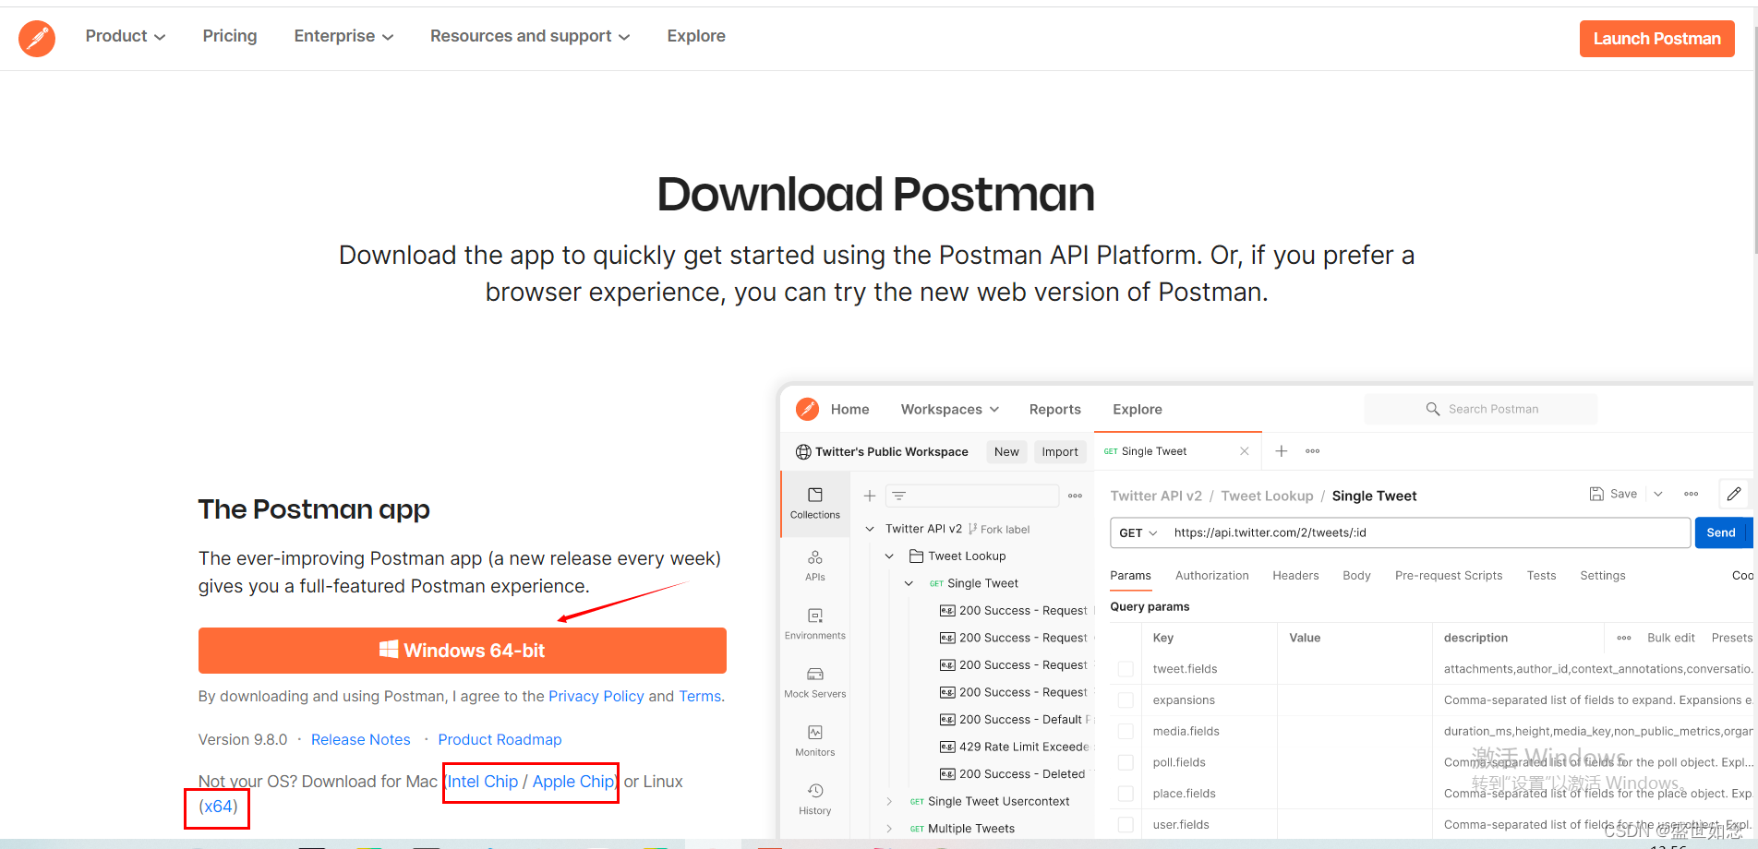This screenshot has height=849, width=1758.
Task: Switch to the Tests tab
Action: pyautogui.click(x=1541, y=575)
